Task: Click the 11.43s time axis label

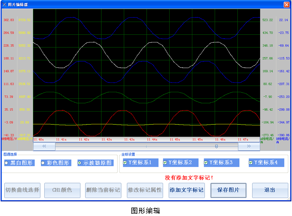Action: pyautogui.click(x=107, y=140)
